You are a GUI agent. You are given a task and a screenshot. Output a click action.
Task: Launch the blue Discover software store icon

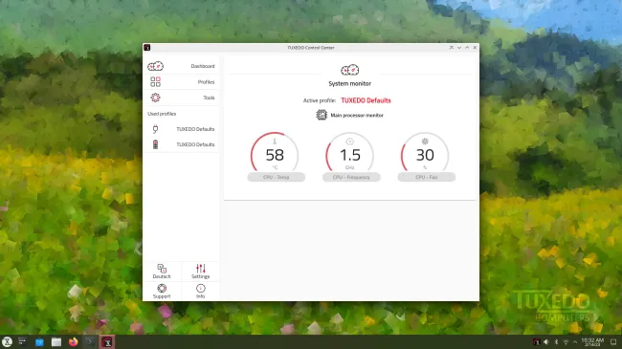point(39,342)
